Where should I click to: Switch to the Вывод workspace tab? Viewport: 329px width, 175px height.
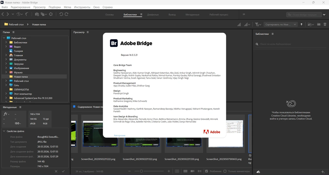coord(172,15)
